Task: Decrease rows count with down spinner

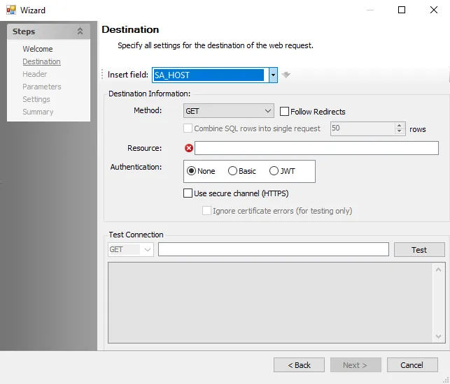Action: click(399, 132)
